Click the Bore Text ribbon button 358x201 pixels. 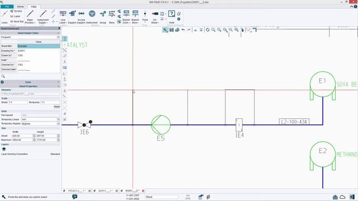(17, 21)
